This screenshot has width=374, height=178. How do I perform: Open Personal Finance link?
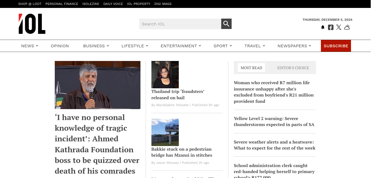[62, 4]
